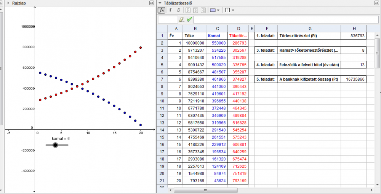Toggle the fx formula bar button
The height and width of the screenshot is (194, 381).
[162, 10]
